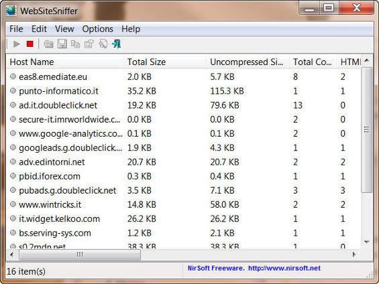
Task: Select the bs.serving-sys.com host
Action: (55, 233)
